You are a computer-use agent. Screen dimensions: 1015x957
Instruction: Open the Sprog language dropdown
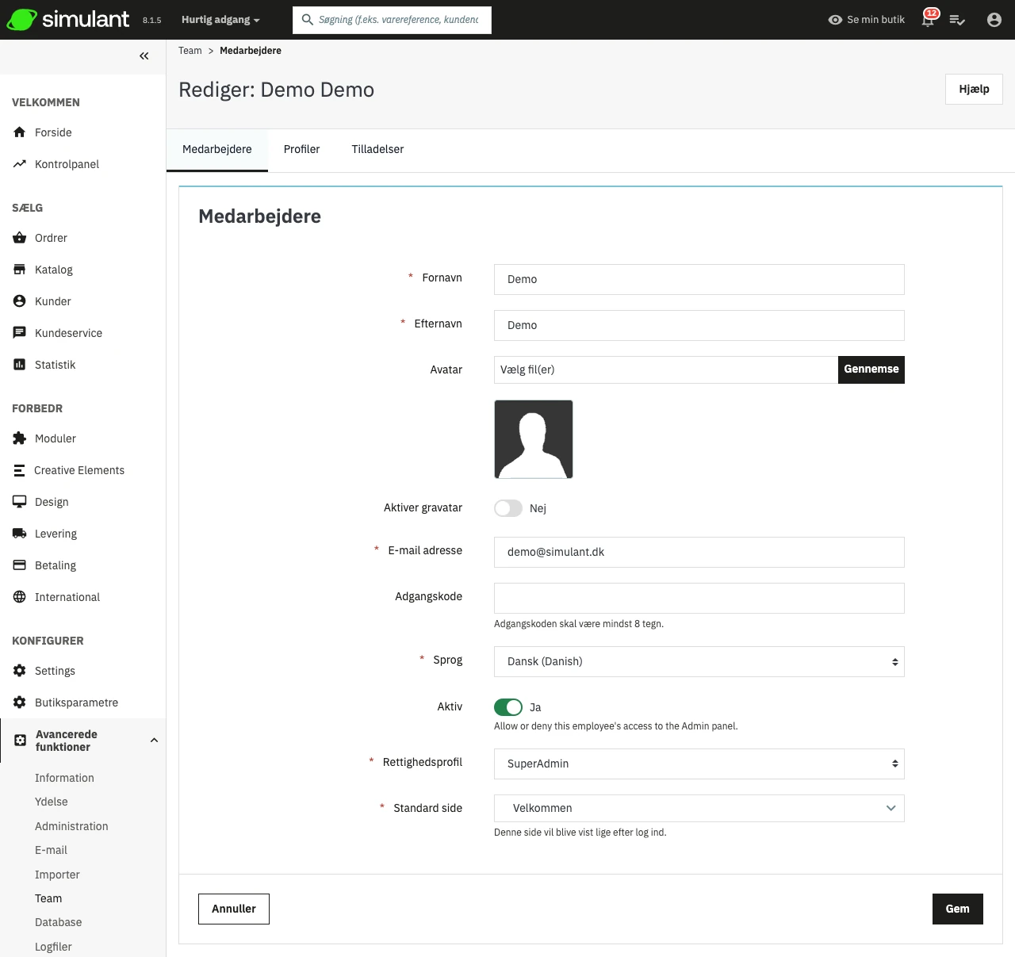click(x=699, y=662)
